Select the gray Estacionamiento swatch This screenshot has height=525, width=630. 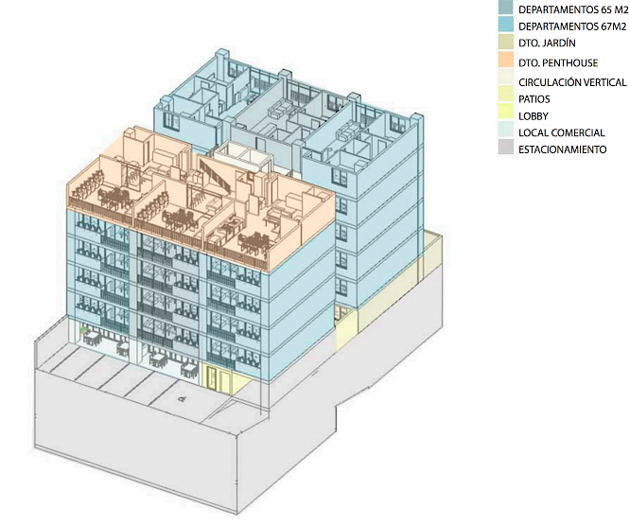pos(508,150)
